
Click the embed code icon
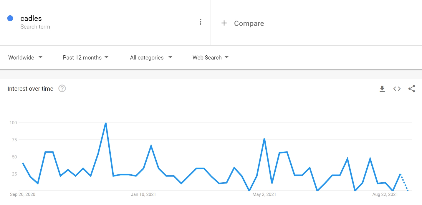click(x=397, y=88)
